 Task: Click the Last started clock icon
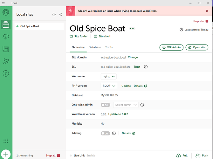181,30
